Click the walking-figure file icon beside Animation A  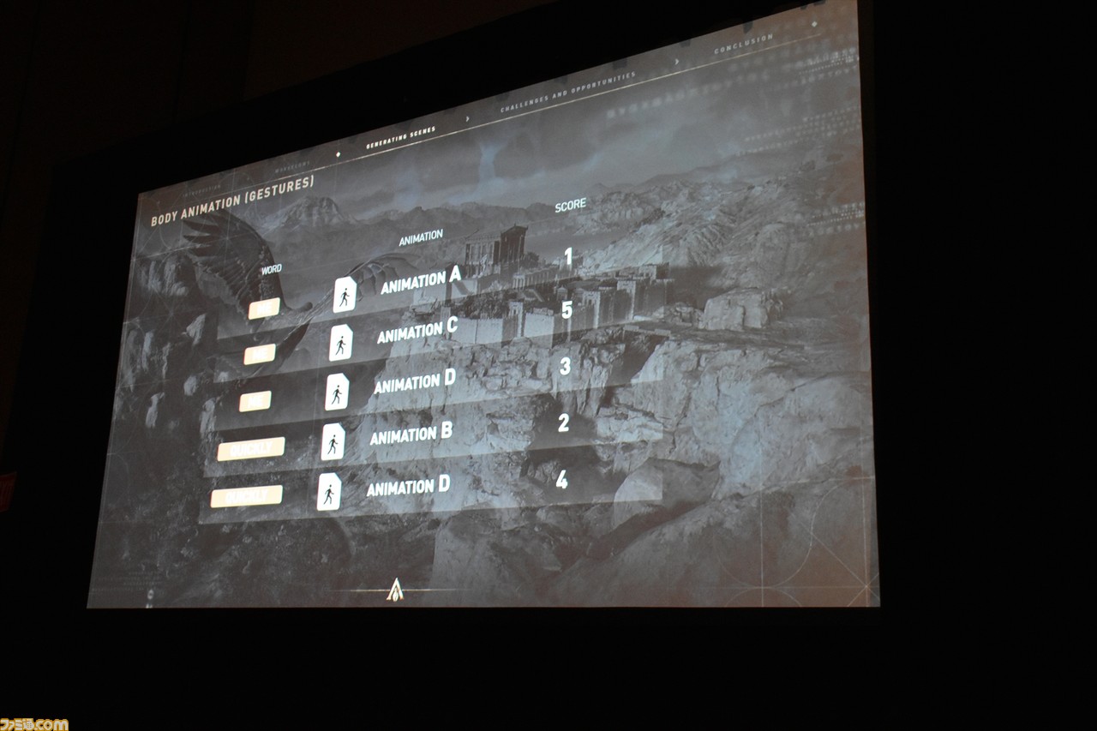coord(345,294)
